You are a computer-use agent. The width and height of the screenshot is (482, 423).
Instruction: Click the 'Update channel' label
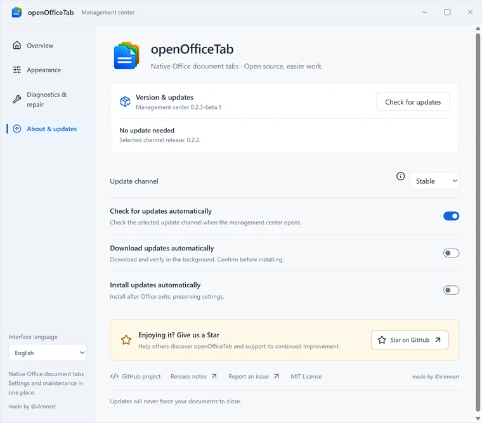[x=134, y=181]
